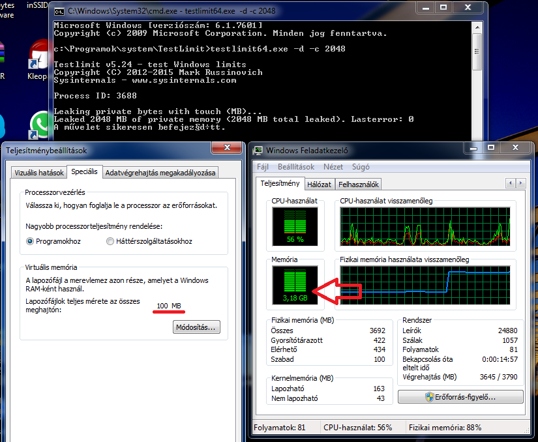The image size is (538, 442).
Task: Click shield icon on Erőforrás-figyelő button
Action: pyautogui.click(x=429, y=397)
